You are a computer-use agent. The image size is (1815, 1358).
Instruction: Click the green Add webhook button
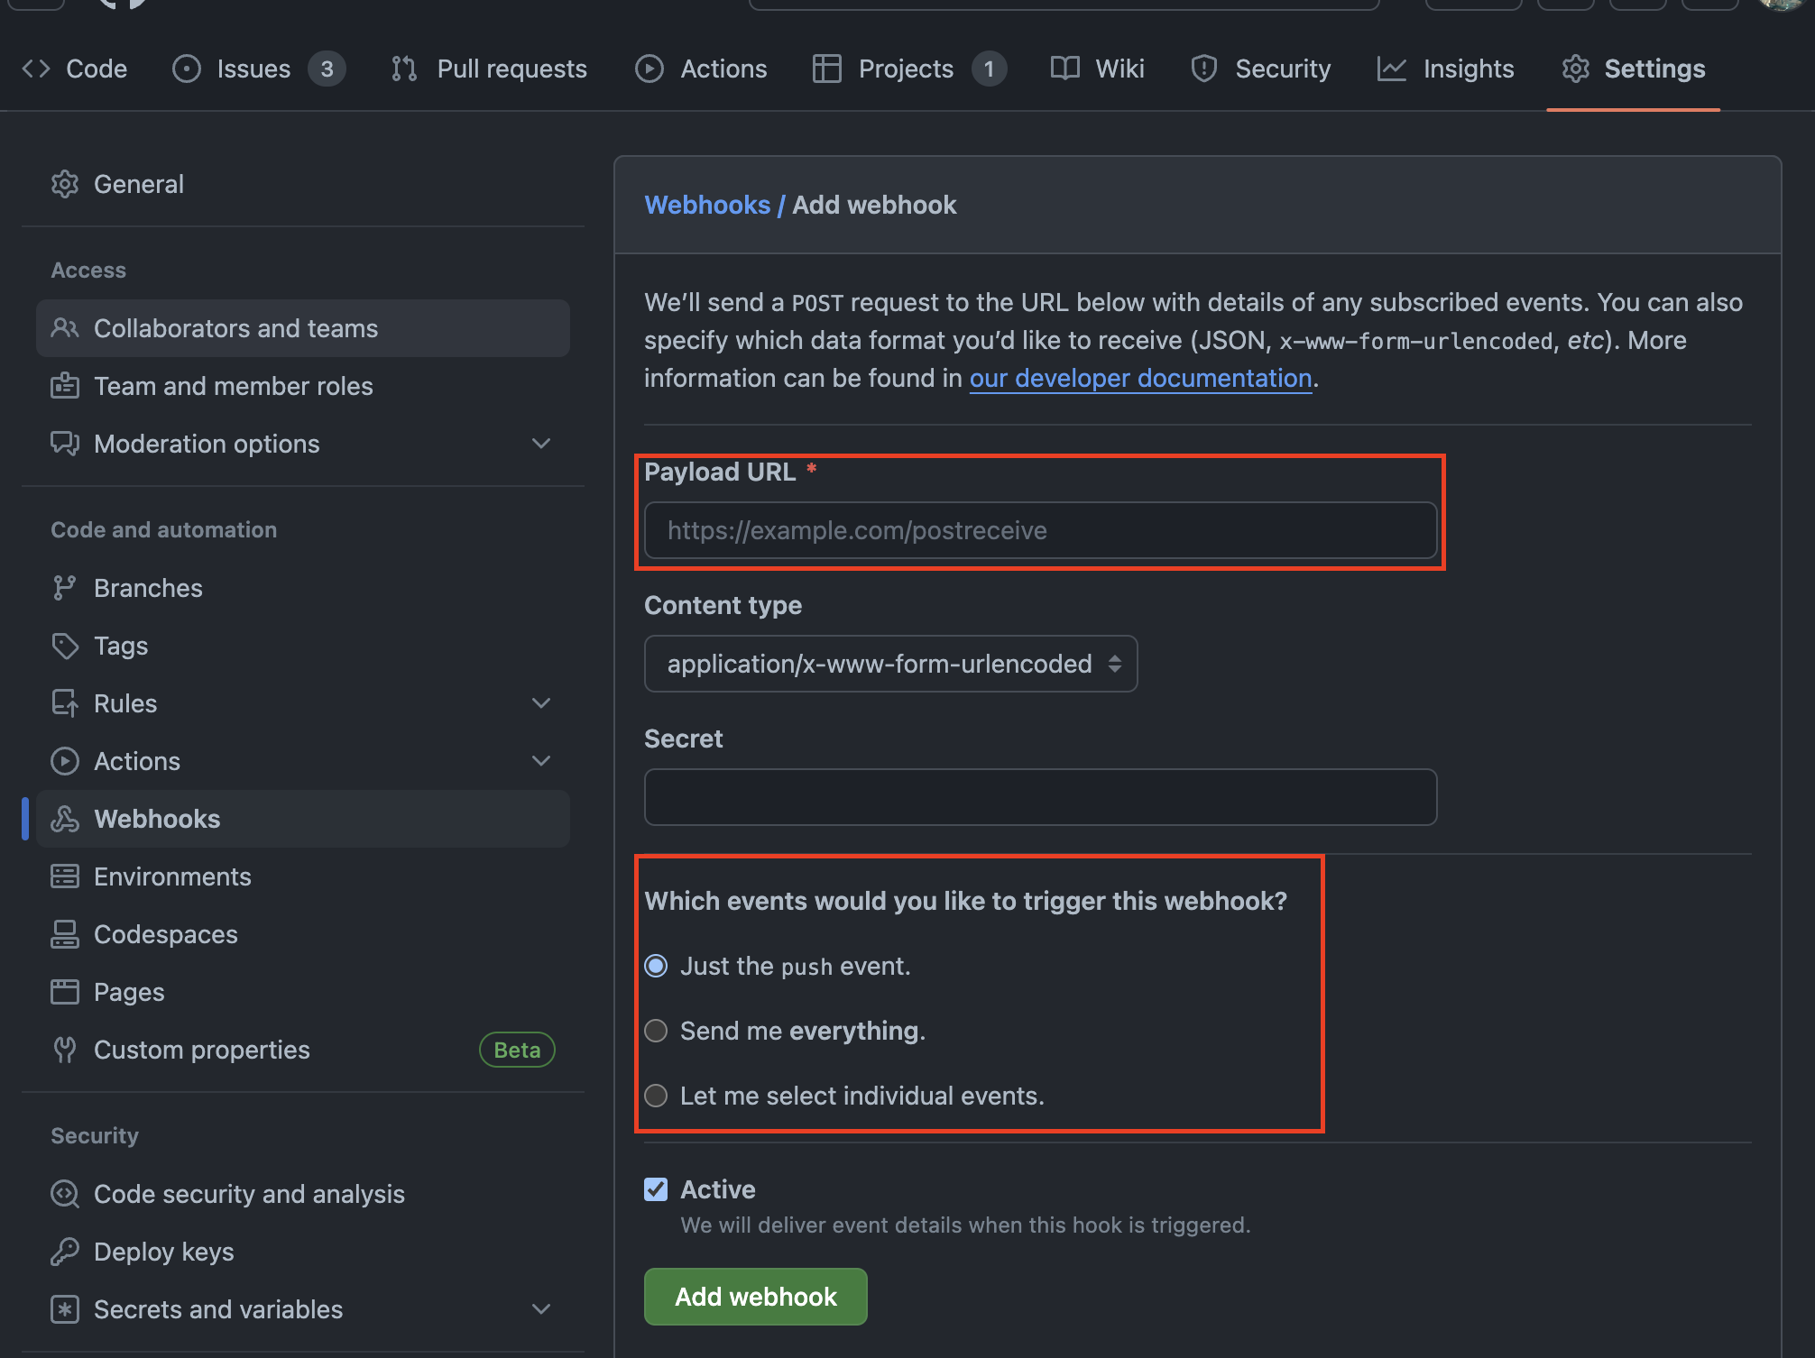[755, 1297]
